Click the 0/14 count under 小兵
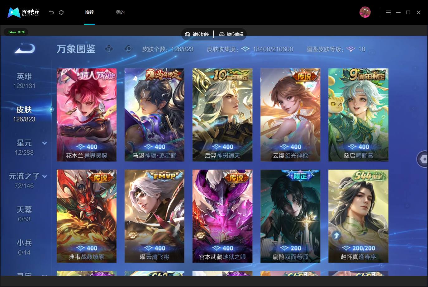The height and width of the screenshot is (287, 428). 24,252
